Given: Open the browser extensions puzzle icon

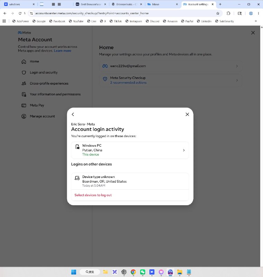Looking at the screenshot, I should [228, 13].
